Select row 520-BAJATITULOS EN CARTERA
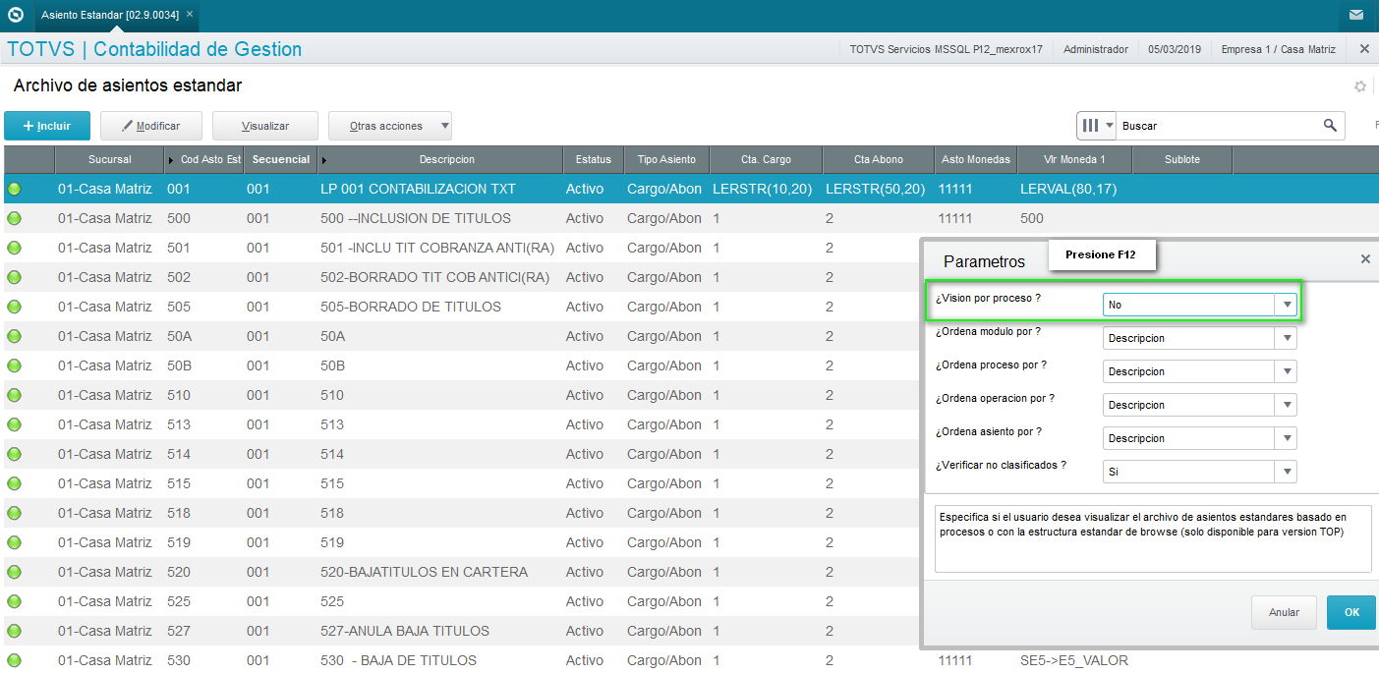This screenshot has width=1379, height=674. point(460,572)
